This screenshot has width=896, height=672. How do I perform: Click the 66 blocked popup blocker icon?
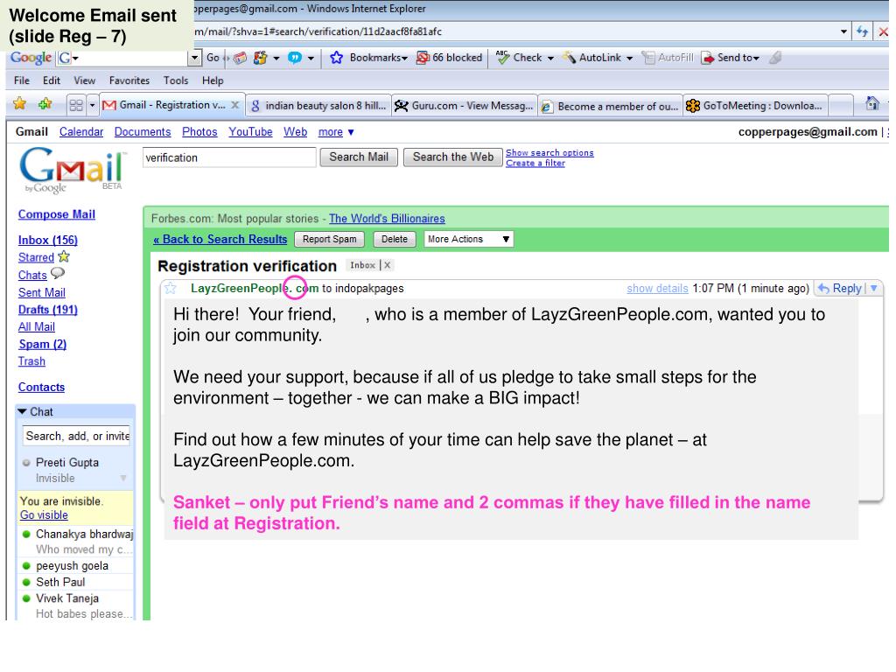click(x=423, y=58)
